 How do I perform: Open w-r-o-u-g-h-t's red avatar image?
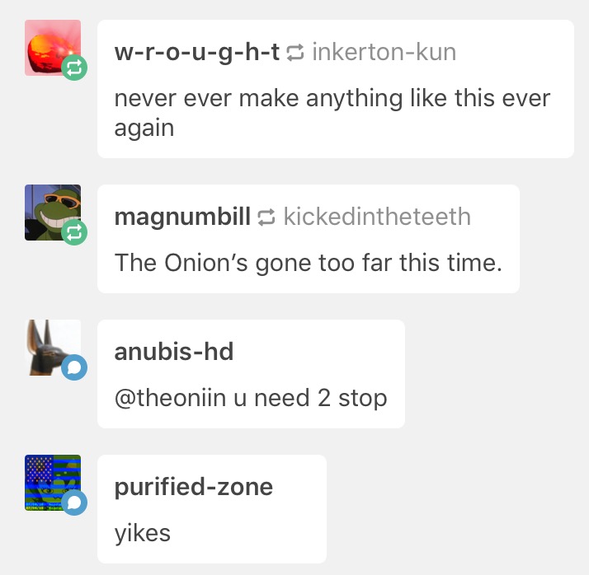(53, 48)
